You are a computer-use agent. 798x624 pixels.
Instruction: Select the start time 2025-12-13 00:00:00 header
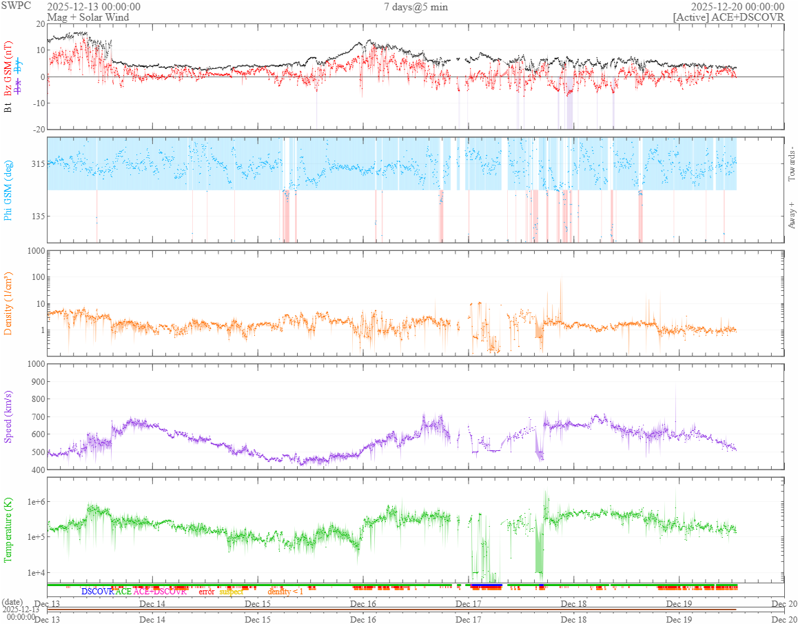tap(94, 7)
